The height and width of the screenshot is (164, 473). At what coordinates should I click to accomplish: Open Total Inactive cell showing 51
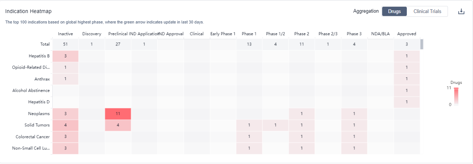click(65, 44)
